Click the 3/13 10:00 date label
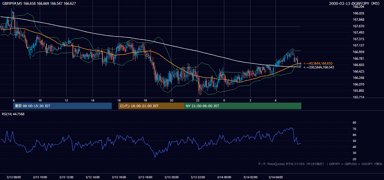 (x=40, y=177)
